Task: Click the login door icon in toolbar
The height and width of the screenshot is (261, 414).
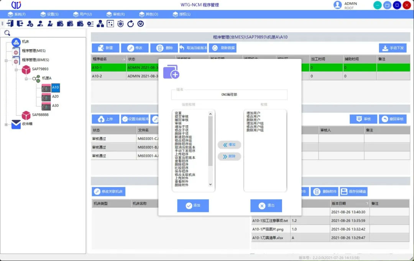Action: [10, 24]
